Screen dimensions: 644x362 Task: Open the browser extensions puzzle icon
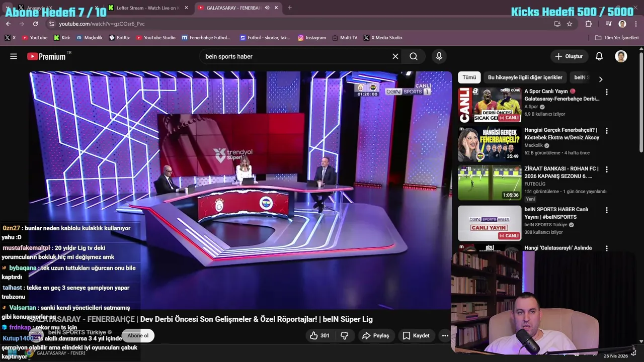(x=589, y=24)
